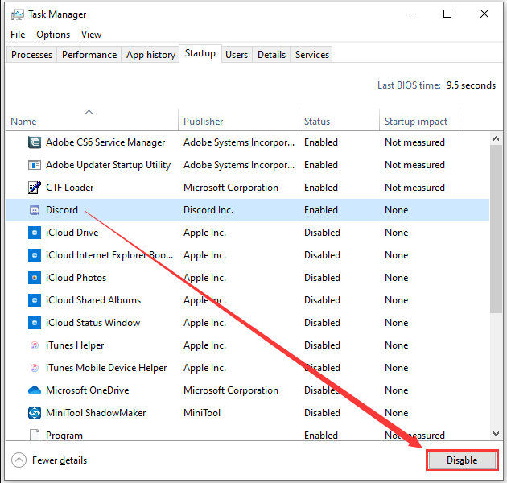Select the Startup tab
Viewport: 507px width, 483px height.
[200, 53]
